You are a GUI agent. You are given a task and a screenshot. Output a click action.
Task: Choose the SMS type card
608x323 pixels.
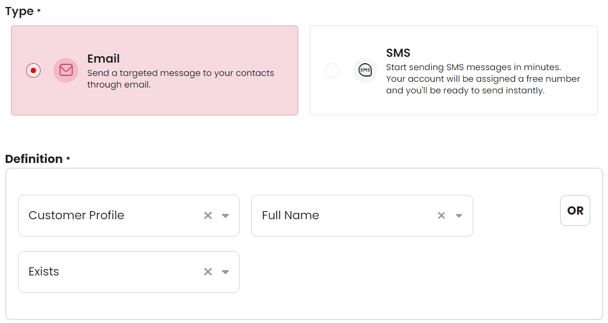[x=453, y=71]
